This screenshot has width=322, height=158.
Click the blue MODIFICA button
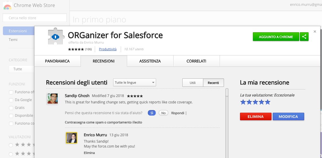(x=288, y=116)
